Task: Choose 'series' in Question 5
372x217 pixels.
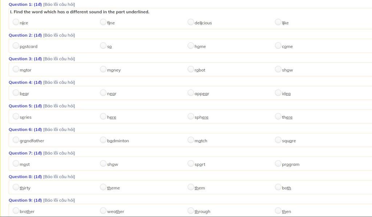Action: pyautogui.click(x=16, y=117)
